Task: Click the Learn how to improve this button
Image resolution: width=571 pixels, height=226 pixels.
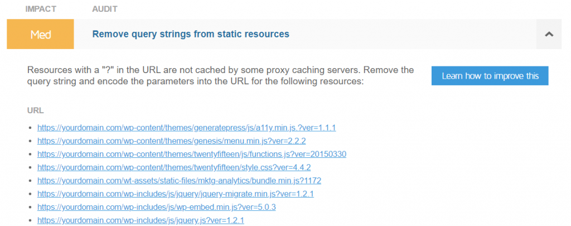Action: click(x=490, y=76)
